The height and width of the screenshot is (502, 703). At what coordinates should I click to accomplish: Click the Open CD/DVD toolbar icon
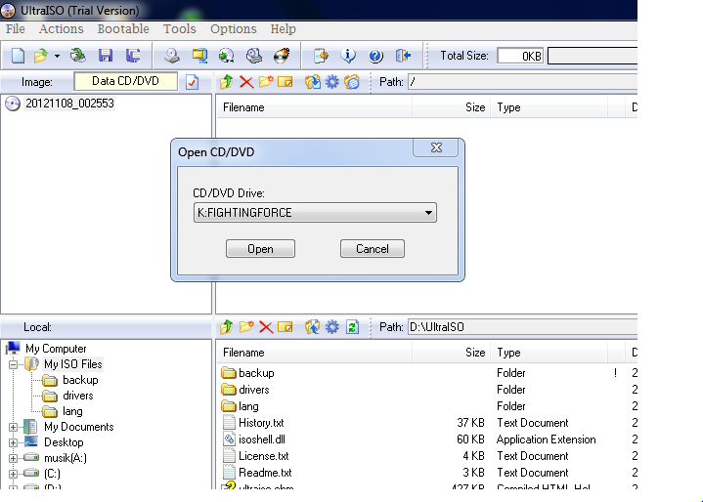tap(78, 56)
